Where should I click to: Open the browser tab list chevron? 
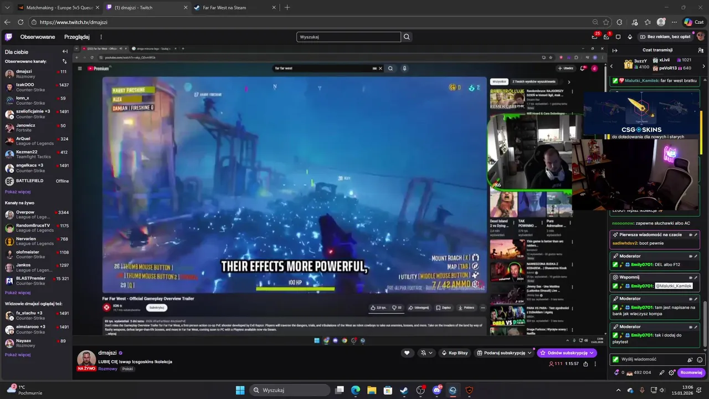[7, 8]
